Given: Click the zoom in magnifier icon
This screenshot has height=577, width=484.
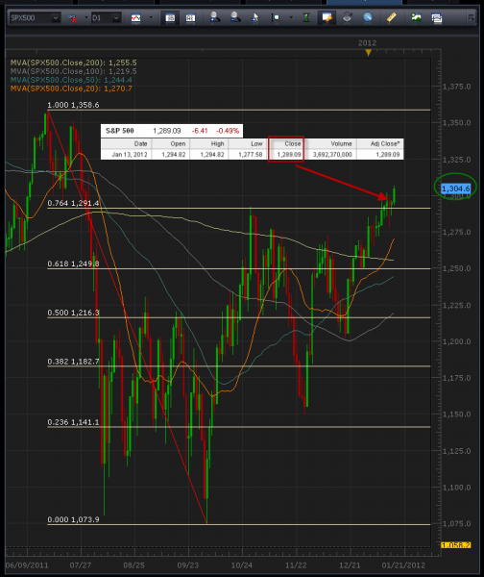Looking at the screenshot, I should coord(214,17).
